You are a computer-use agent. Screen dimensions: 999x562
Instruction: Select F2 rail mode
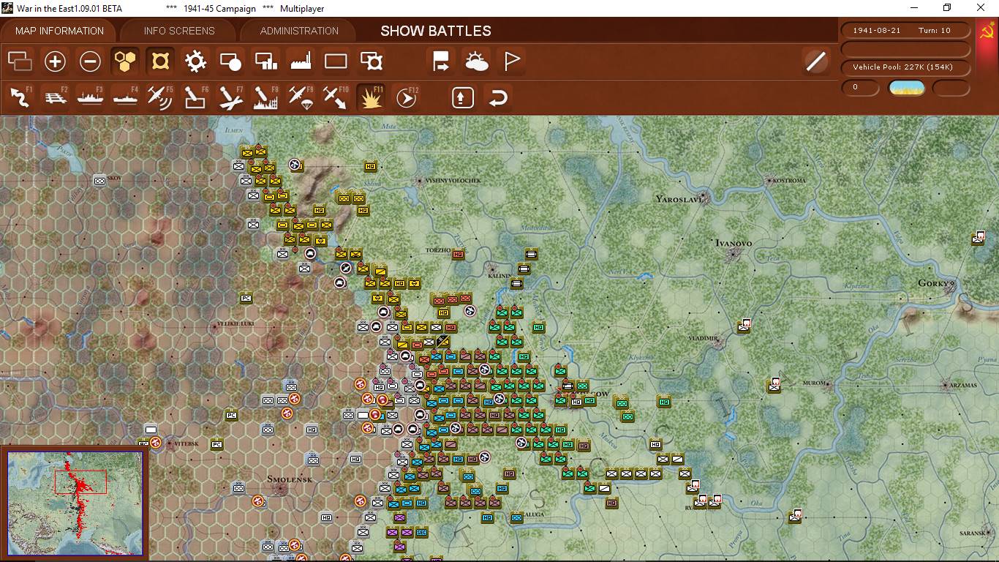(55, 97)
